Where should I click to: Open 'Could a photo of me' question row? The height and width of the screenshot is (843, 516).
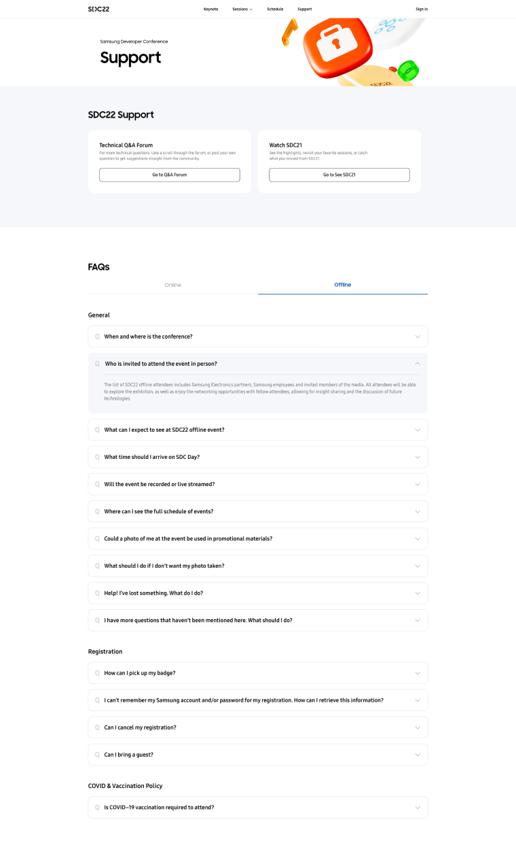258,538
